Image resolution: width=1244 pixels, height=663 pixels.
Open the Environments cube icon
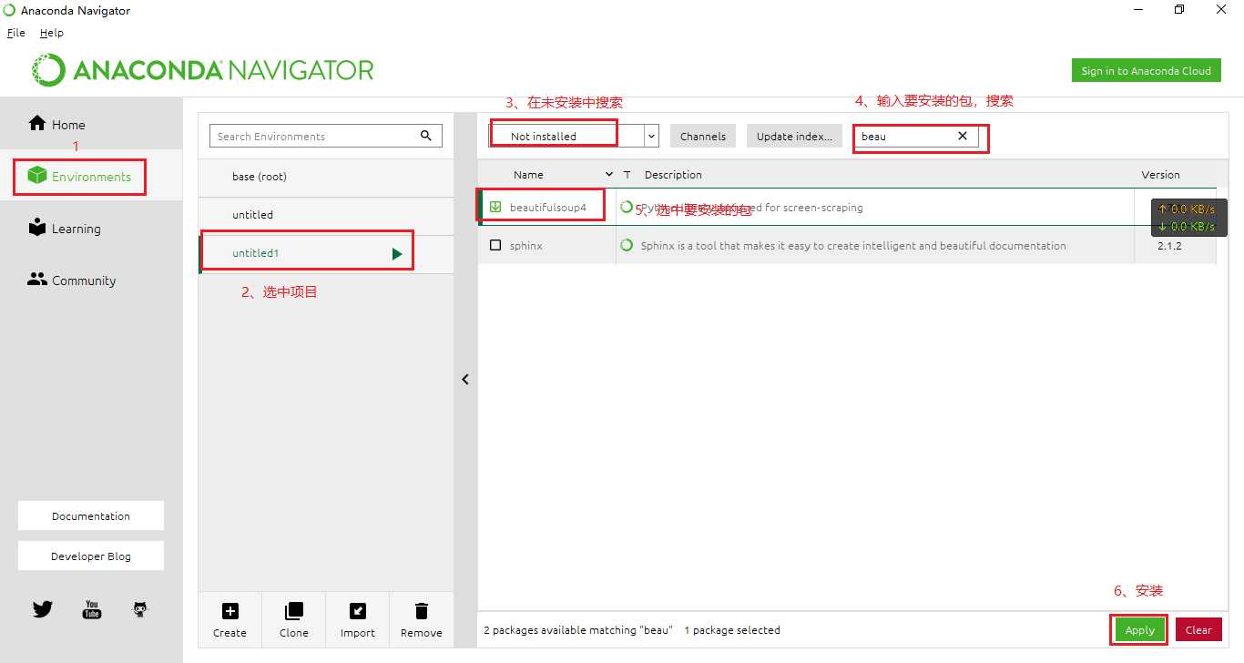tap(36, 176)
